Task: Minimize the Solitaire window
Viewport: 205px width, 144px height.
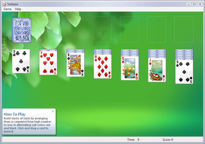Action: pos(189,4)
